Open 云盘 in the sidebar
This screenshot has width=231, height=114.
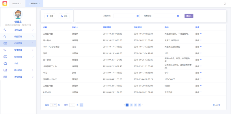point(18,63)
